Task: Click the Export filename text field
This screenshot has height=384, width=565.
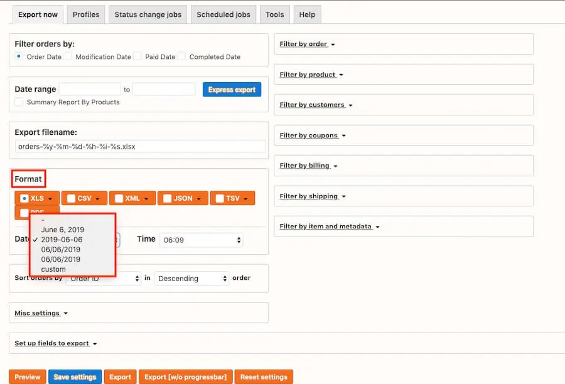Action: [141, 147]
